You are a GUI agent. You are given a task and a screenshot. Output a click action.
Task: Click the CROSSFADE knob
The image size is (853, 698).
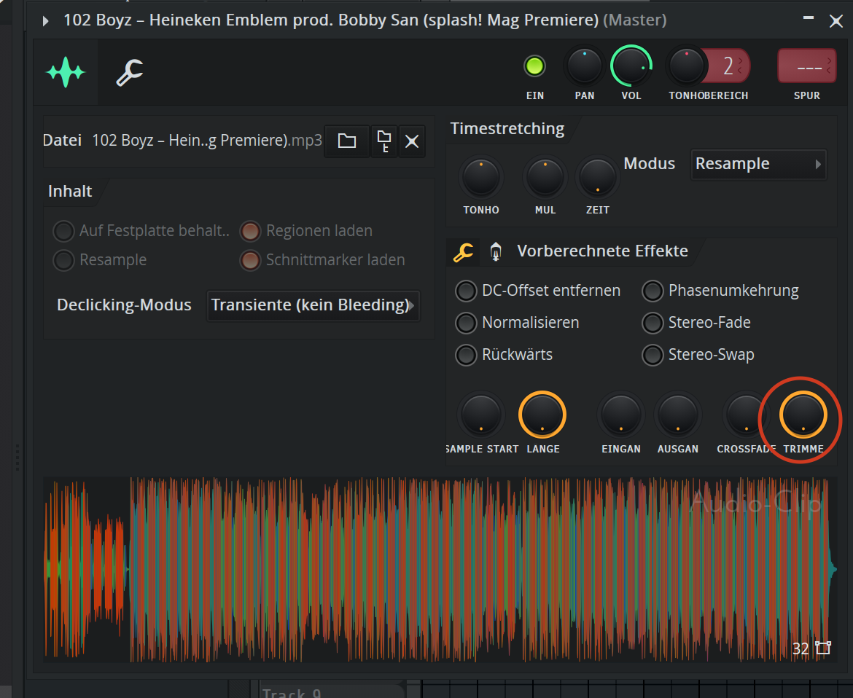[745, 415]
